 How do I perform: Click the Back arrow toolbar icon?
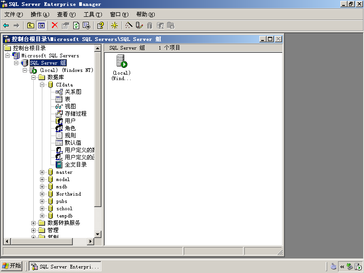pyautogui.click(x=6, y=25)
